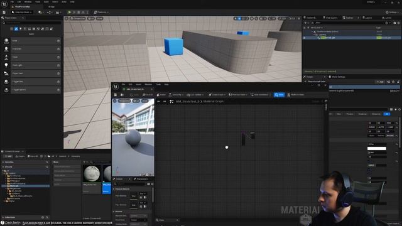Open the Perspective dropdown in material preview
The image size is (402, 226).
124,101
